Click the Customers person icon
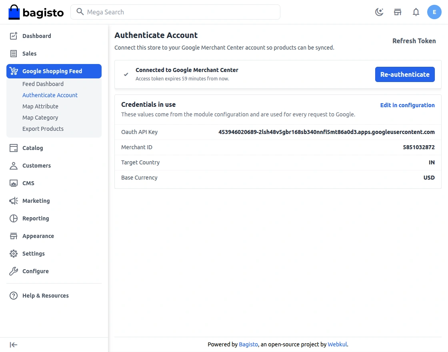 [x=14, y=166]
